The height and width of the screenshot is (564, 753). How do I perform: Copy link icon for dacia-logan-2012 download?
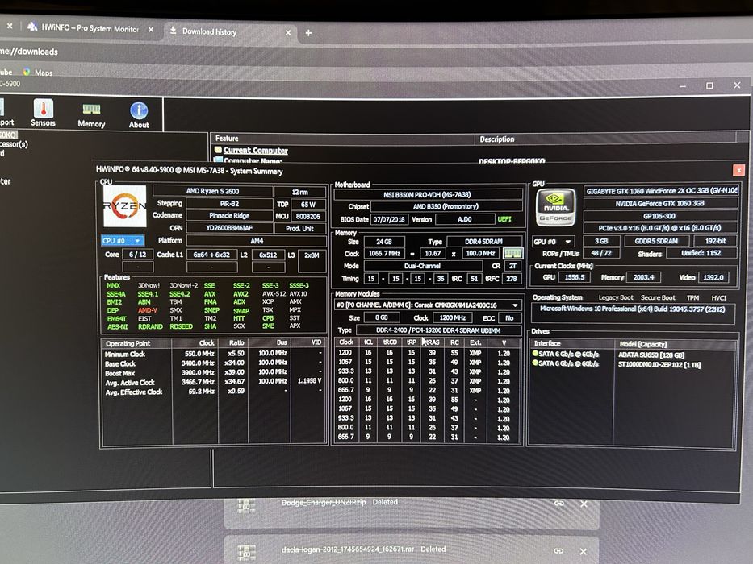(558, 550)
